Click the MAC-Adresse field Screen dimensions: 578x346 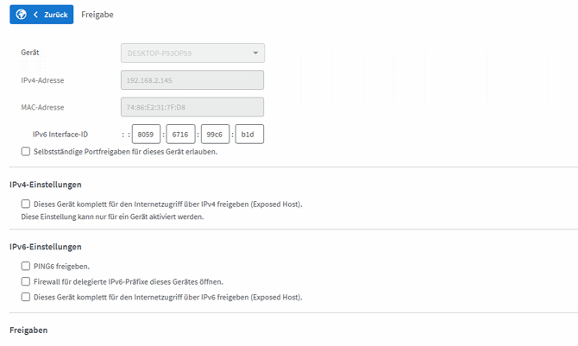[192, 107]
